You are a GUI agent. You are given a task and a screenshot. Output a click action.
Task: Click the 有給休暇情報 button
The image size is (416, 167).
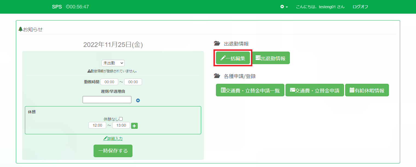(367, 90)
